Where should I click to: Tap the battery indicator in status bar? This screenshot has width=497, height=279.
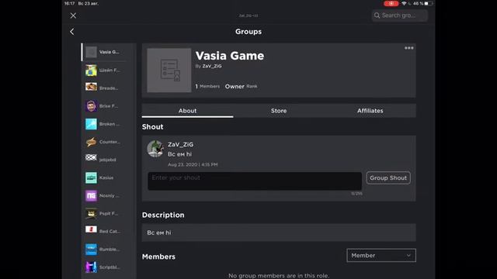(x=428, y=3)
